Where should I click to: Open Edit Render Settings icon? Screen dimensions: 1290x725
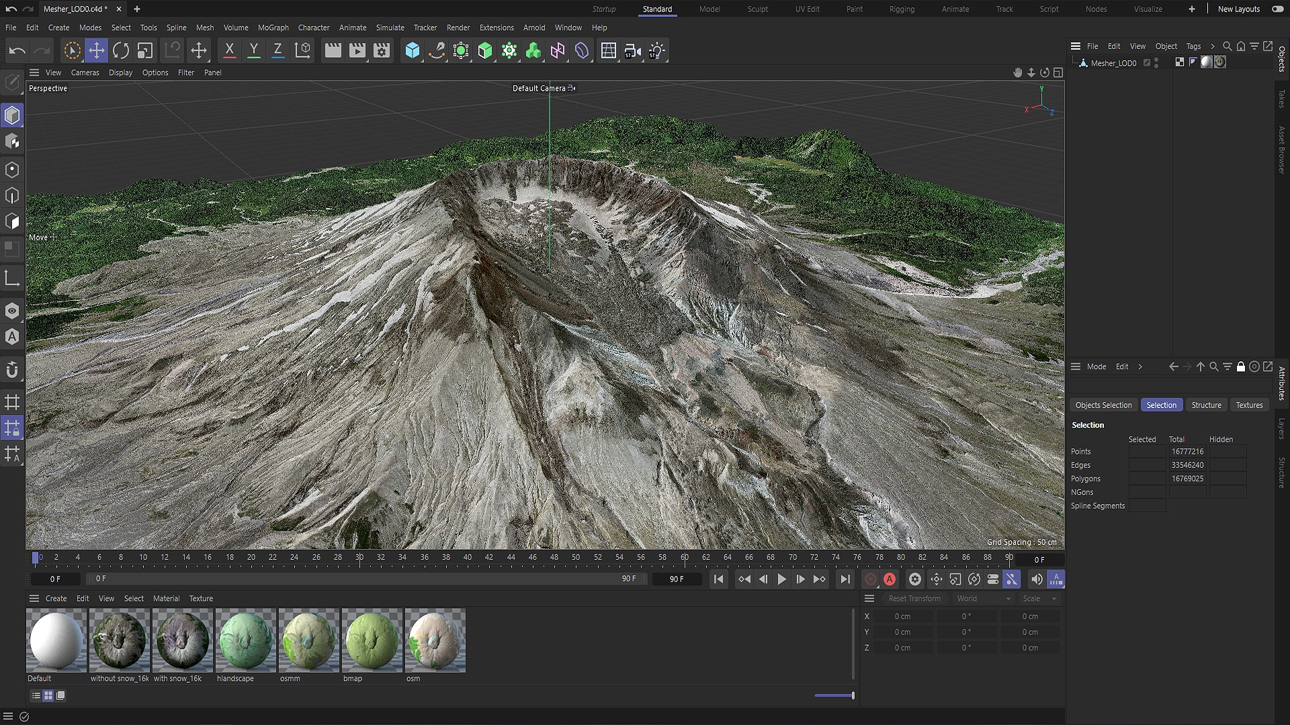382,50
